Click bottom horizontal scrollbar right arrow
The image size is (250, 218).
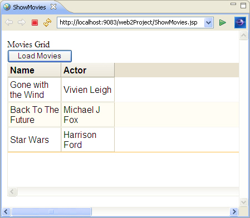pyautogui.click(x=234, y=211)
